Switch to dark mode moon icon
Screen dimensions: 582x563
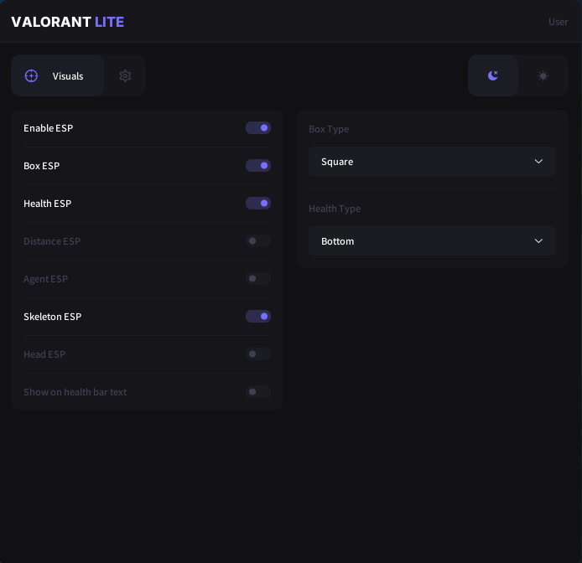tap(493, 76)
